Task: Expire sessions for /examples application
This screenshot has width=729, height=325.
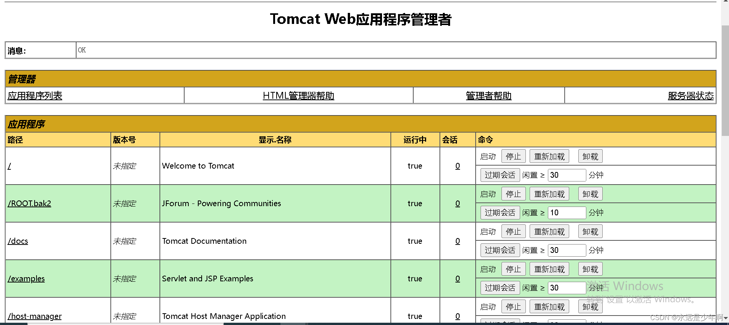Action: [500, 288]
